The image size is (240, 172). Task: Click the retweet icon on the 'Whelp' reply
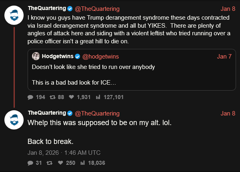[x=50, y=163]
